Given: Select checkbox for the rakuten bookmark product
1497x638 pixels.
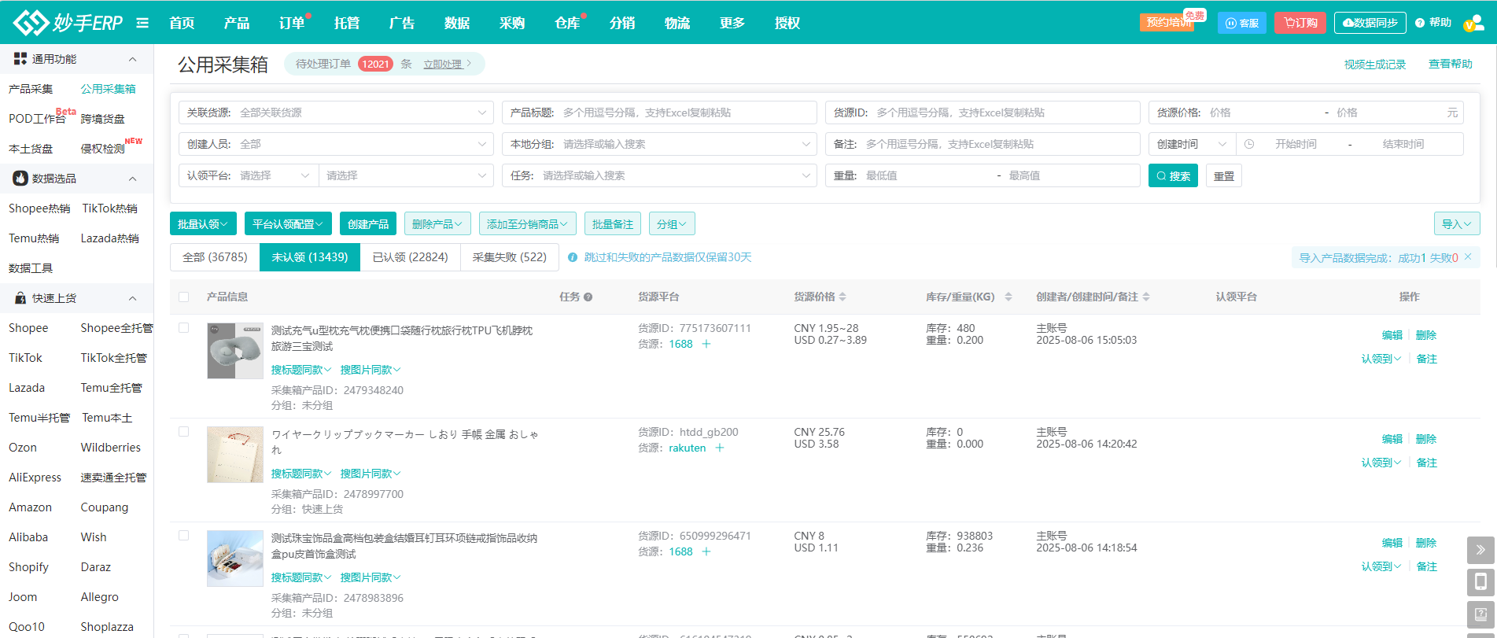Looking at the screenshot, I should pos(184,432).
